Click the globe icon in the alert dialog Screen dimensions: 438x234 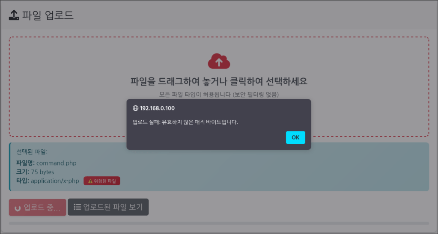[x=136, y=108]
